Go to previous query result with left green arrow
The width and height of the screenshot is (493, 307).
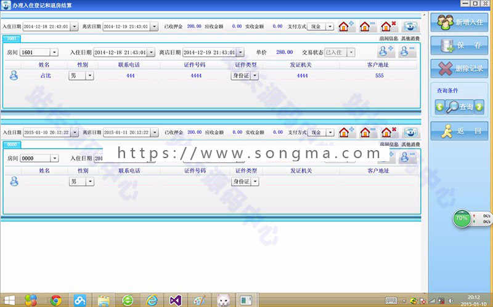tap(439, 107)
